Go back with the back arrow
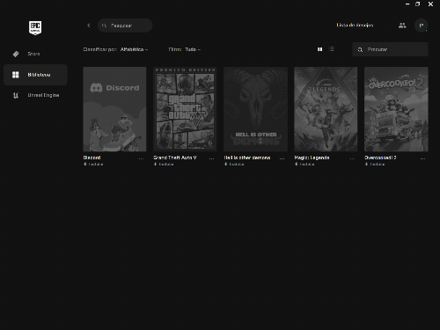The height and width of the screenshot is (330, 440). tap(89, 26)
